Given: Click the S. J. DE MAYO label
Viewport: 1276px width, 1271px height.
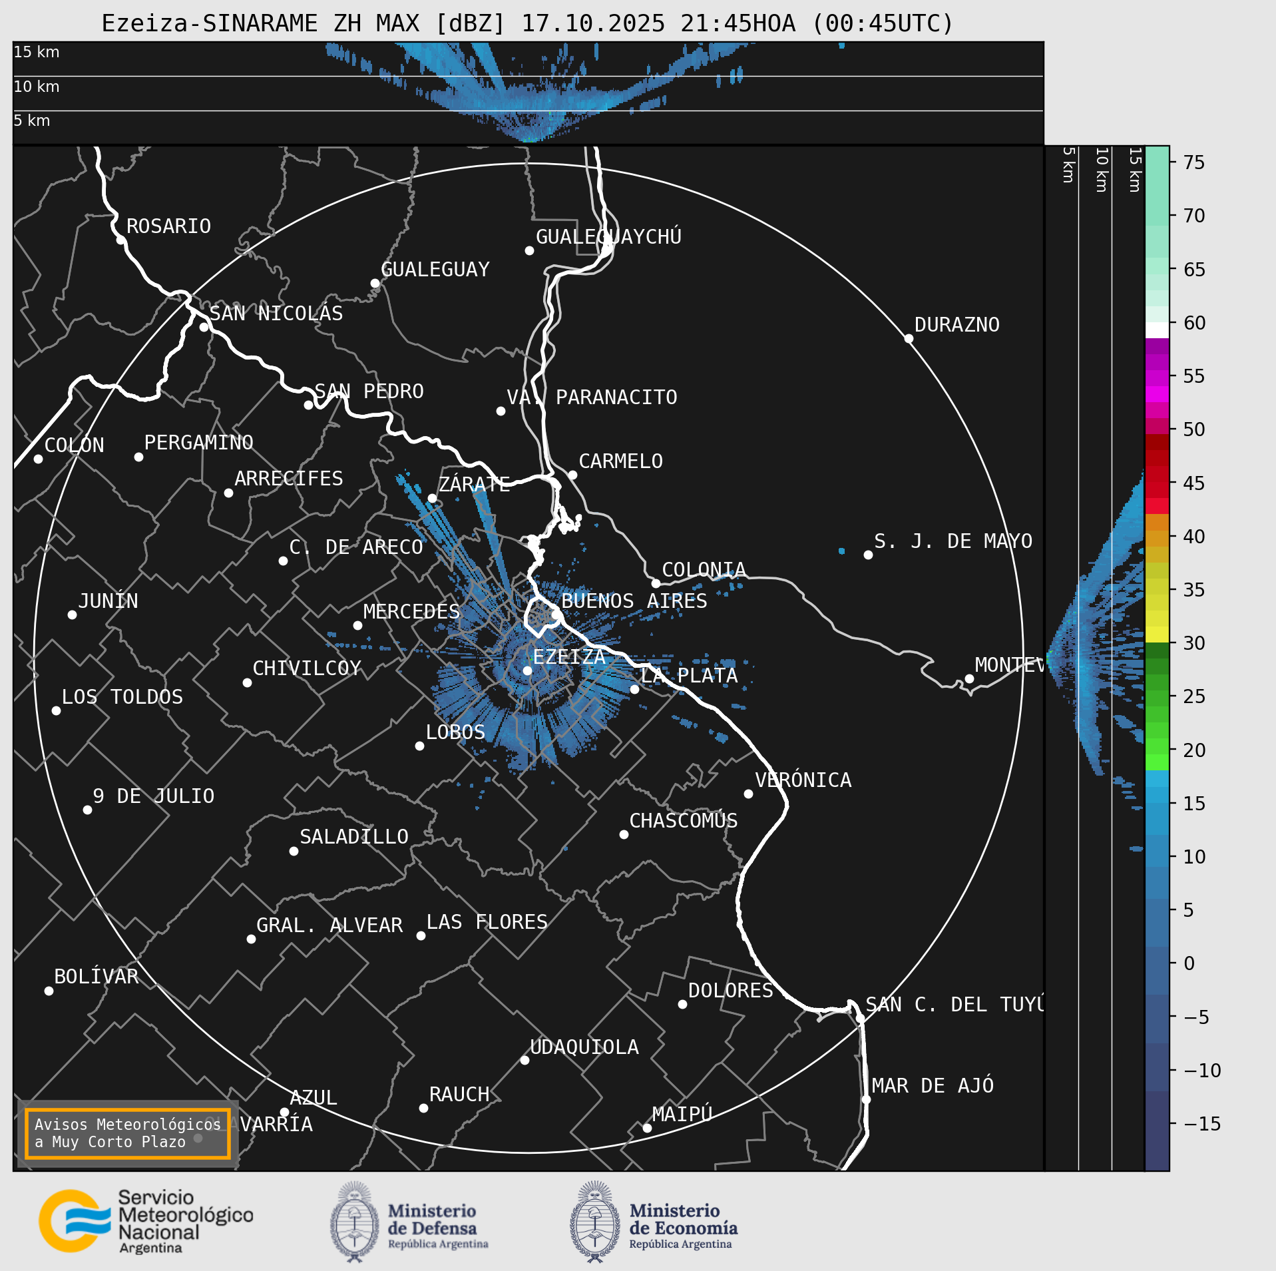Looking at the screenshot, I should pos(953,541).
